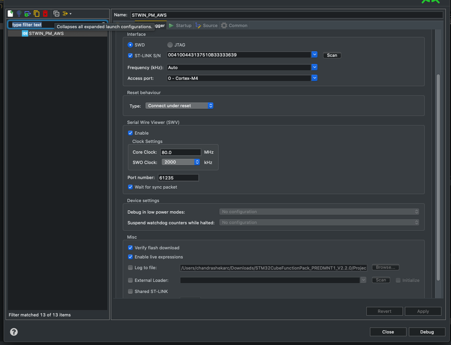Open Suspend watchdog counters while halted dropdown
This screenshot has width=451, height=345.
click(x=319, y=222)
